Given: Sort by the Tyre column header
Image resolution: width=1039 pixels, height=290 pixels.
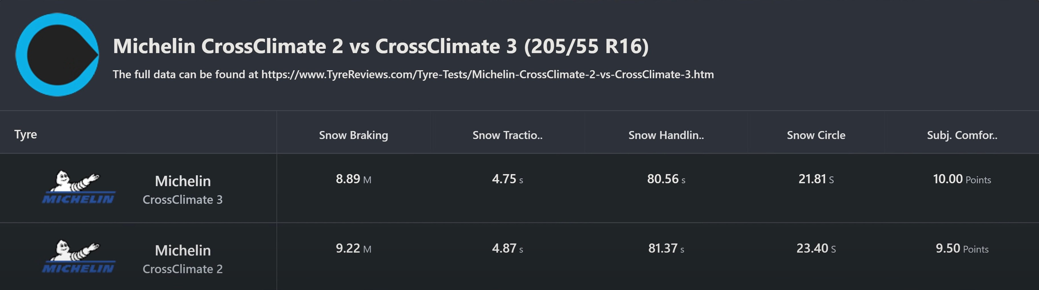Looking at the screenshot, I should pyautogui.click(x=25, y=134).
